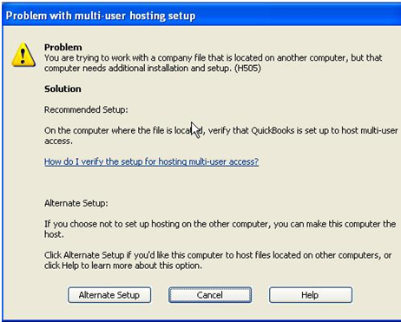The width and height of the screenshot is (401, 322).
Task: Click the (H505) error code text
Action: point(247,69)
